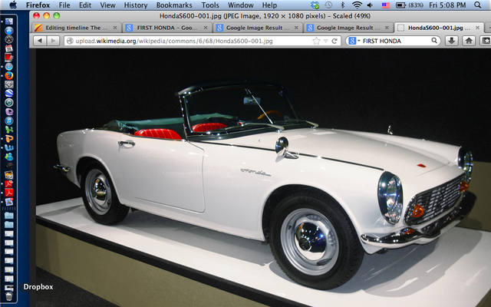Open Finder from the dock
This screenshot has height=307, width=491.
click(8, 21)
